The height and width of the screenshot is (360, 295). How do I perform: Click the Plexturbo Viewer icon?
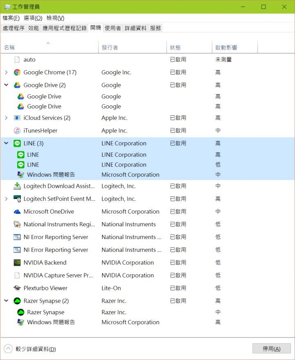(17, 288)
